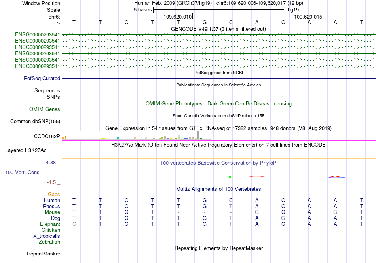Click the hg19 label next to scale bar
Image resolution: width=376 pixels, height=263 pixels.
[x=293, y=10]
